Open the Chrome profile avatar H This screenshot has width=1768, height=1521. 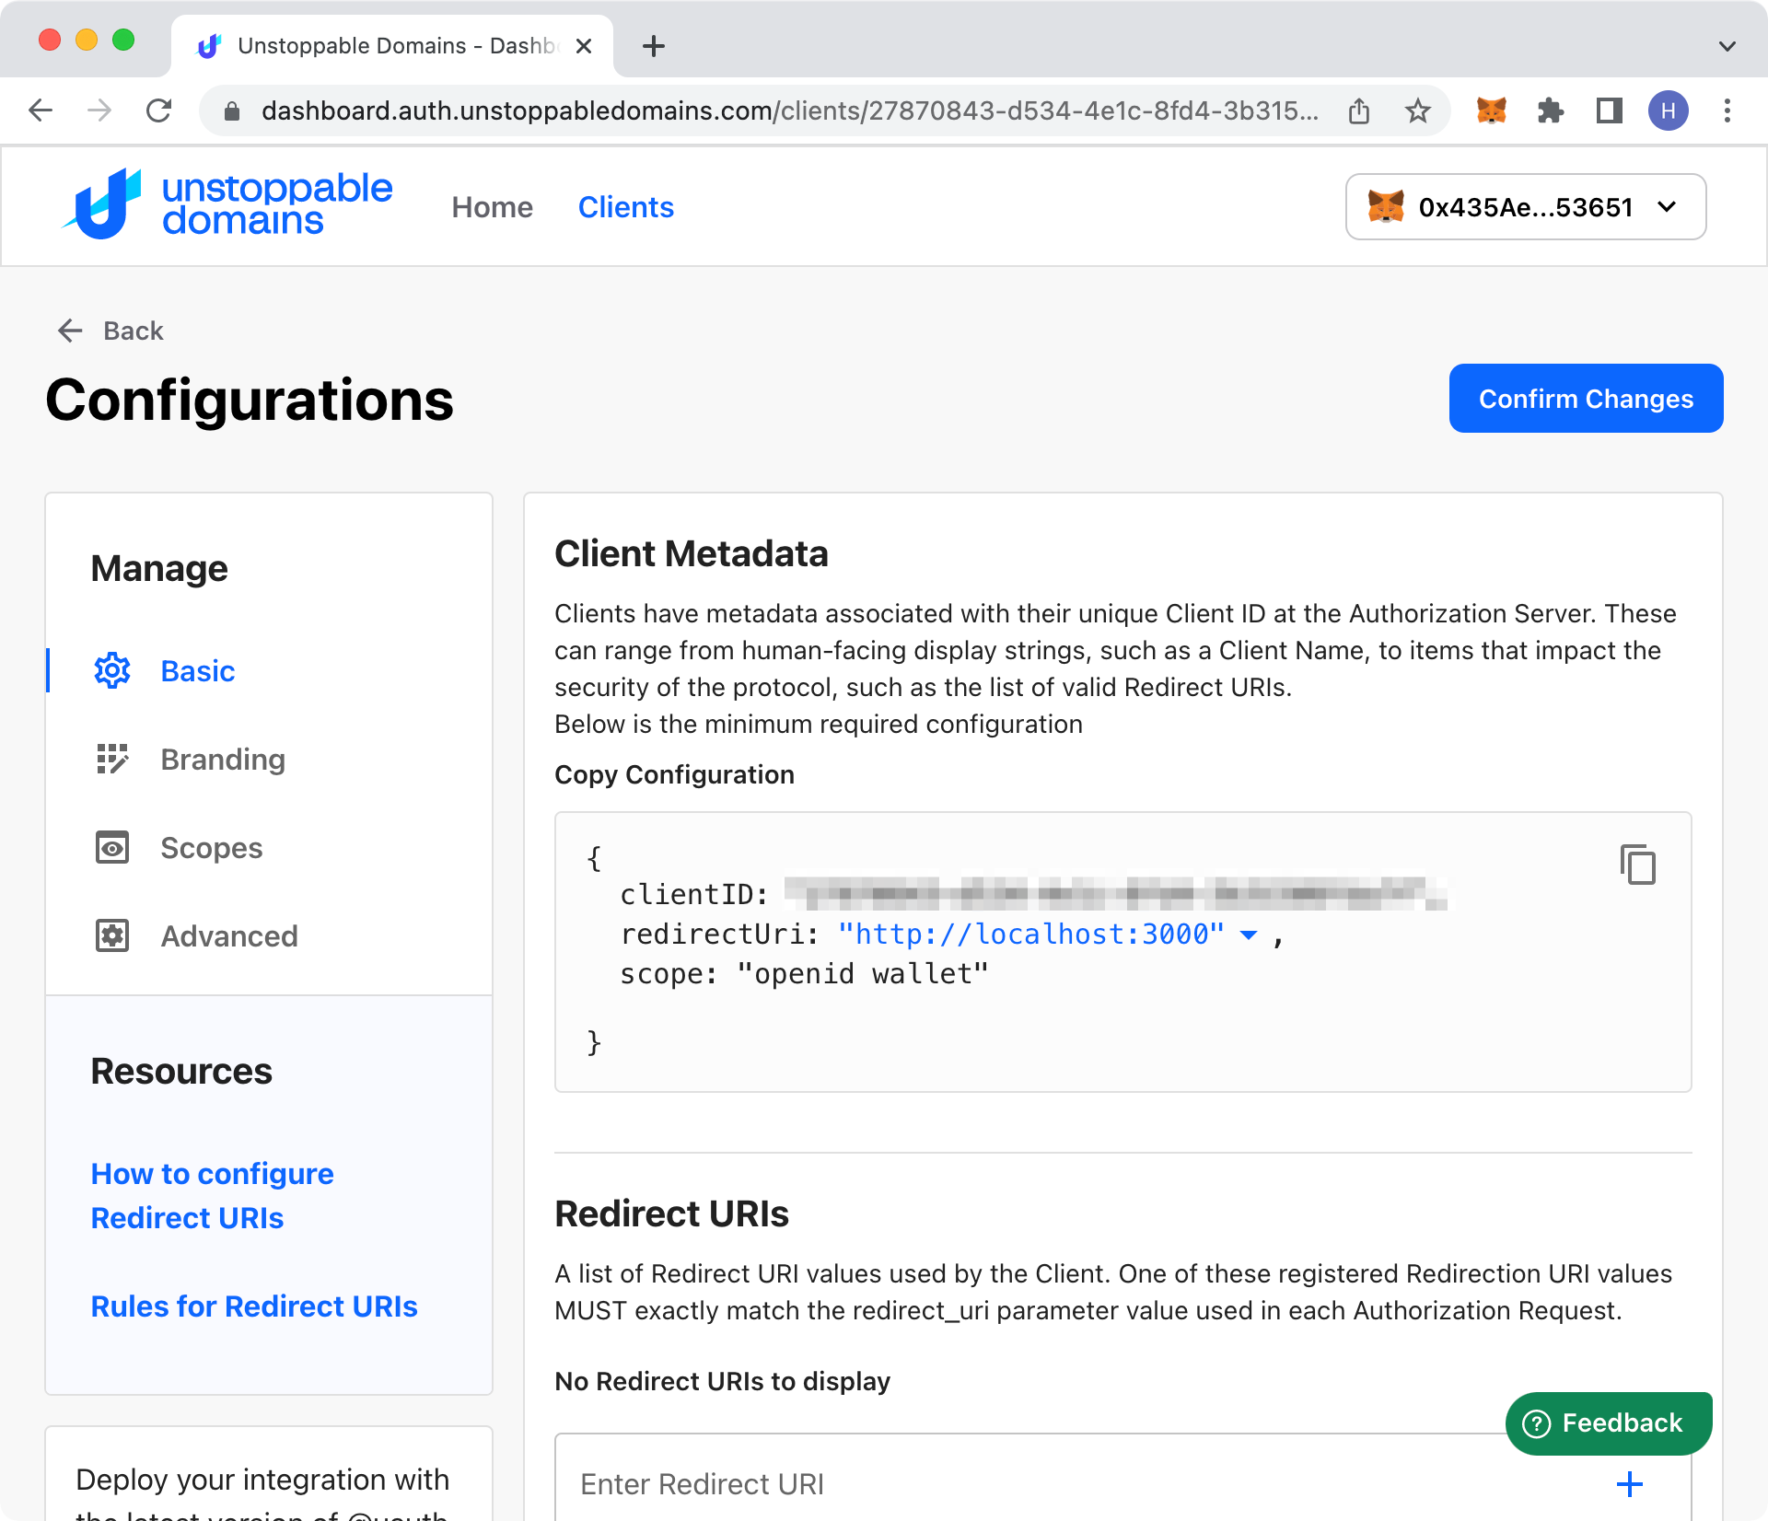tap(1668, 110)
